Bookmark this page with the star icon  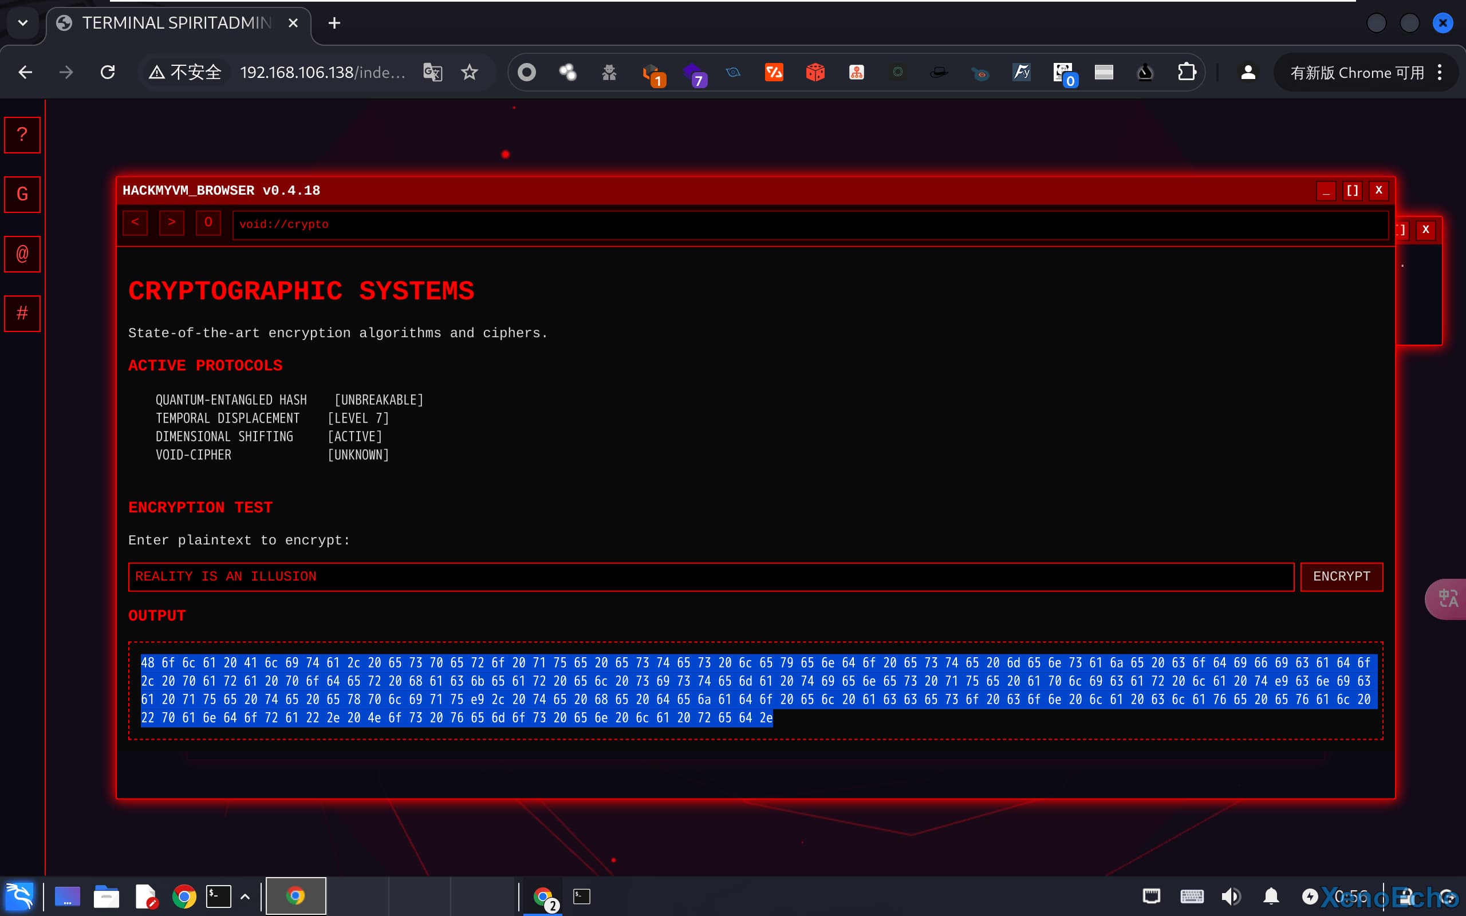tap(470, 73)
